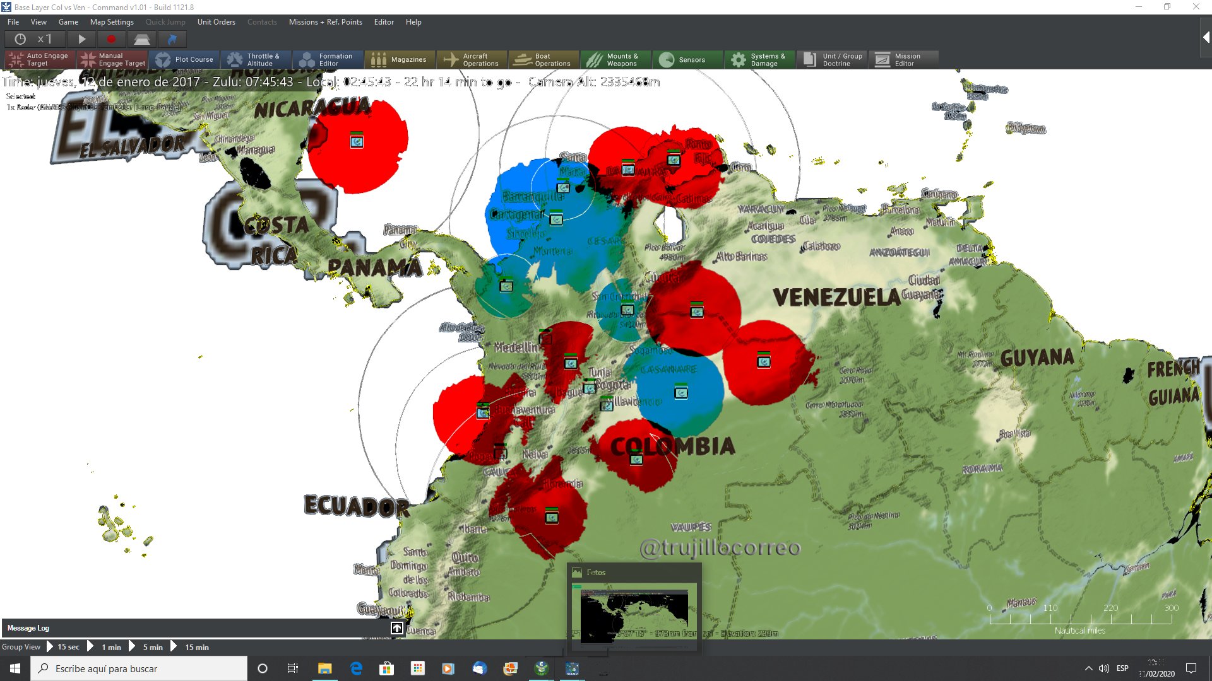Screen dimensions: 1212x681
Task: Open Task View on taskbar
Action: (293, 668)
